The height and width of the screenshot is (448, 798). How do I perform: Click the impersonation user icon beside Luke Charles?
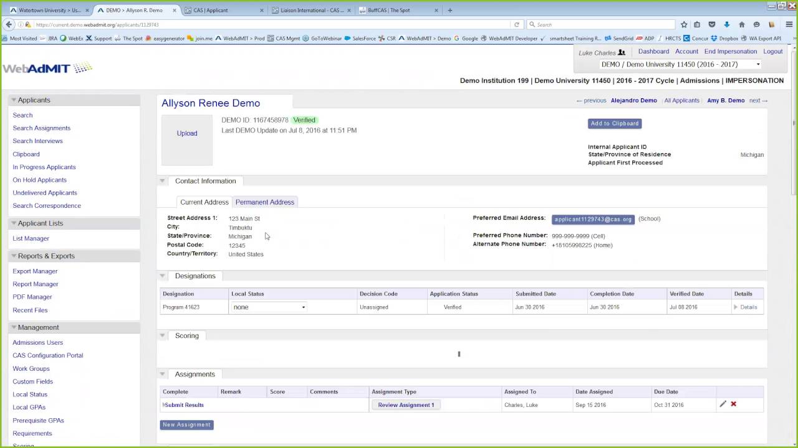click(622, 52)
